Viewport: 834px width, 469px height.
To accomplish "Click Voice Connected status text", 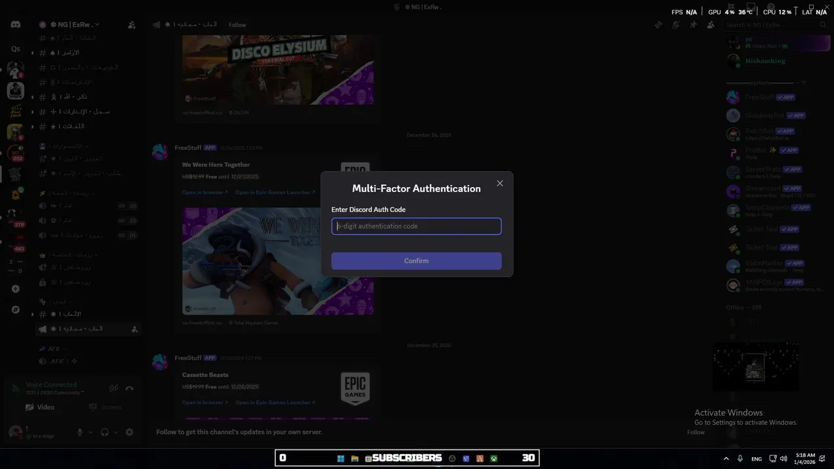I will [x=51, y=384].
